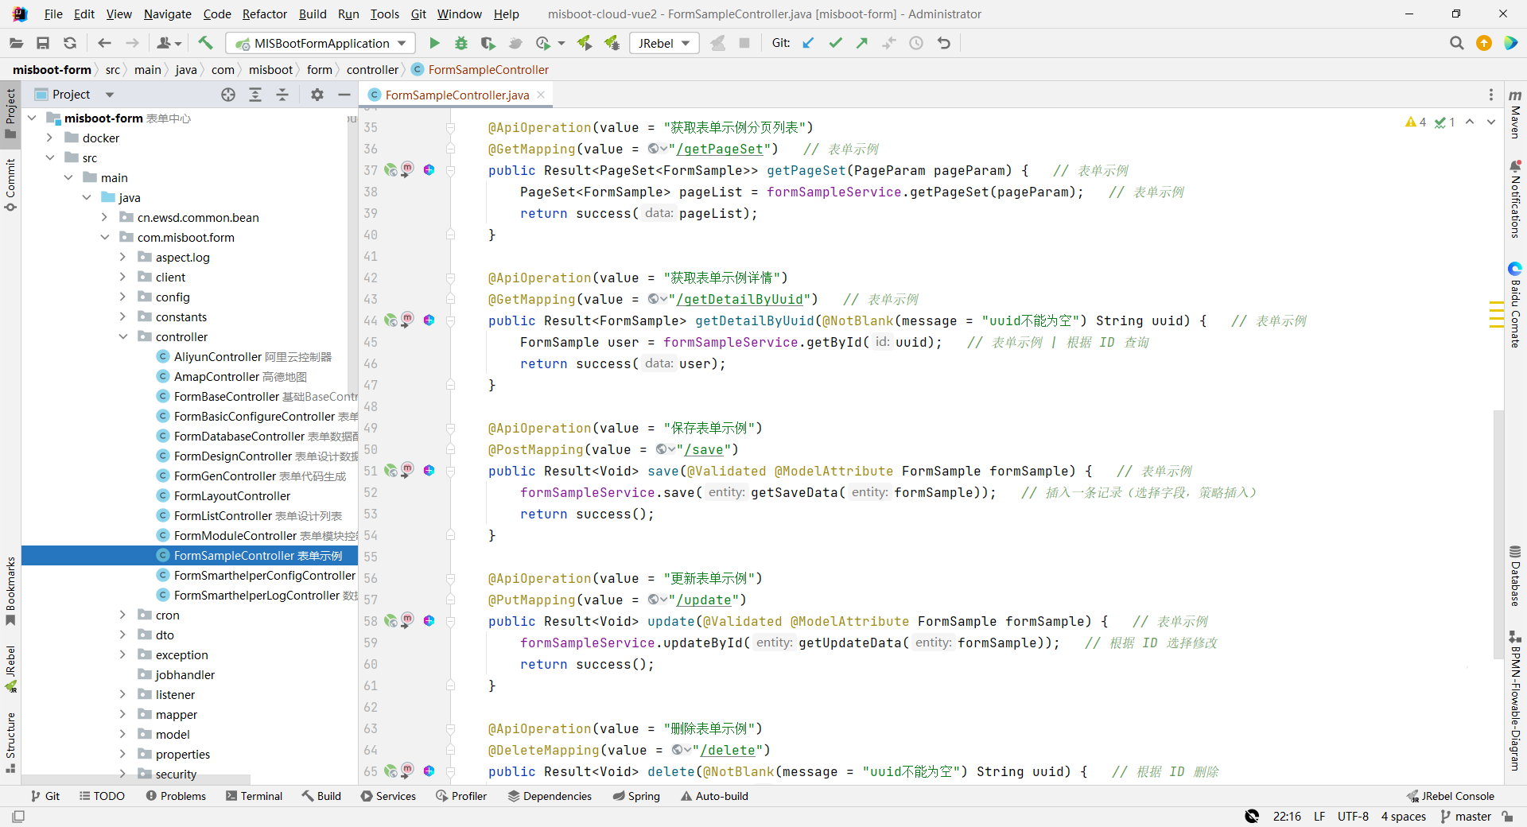The image size is (1527, 827).
Task: Open the Git menu
Action: coord(418,14)
